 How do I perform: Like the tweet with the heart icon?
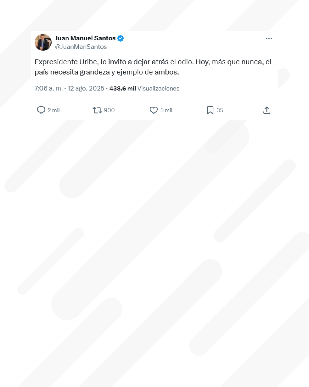click(x=154, y=110)
